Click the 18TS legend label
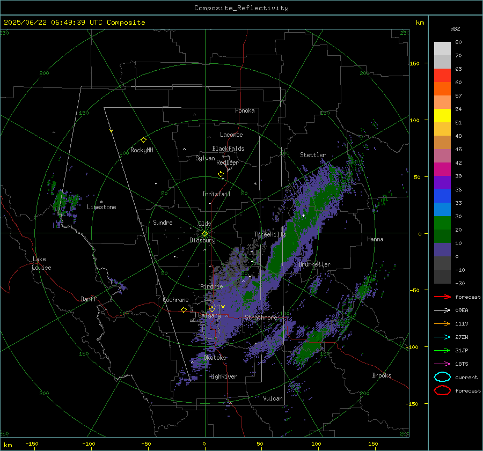The height and width of the screenshot is (451, 483). (x=462, y=364)
